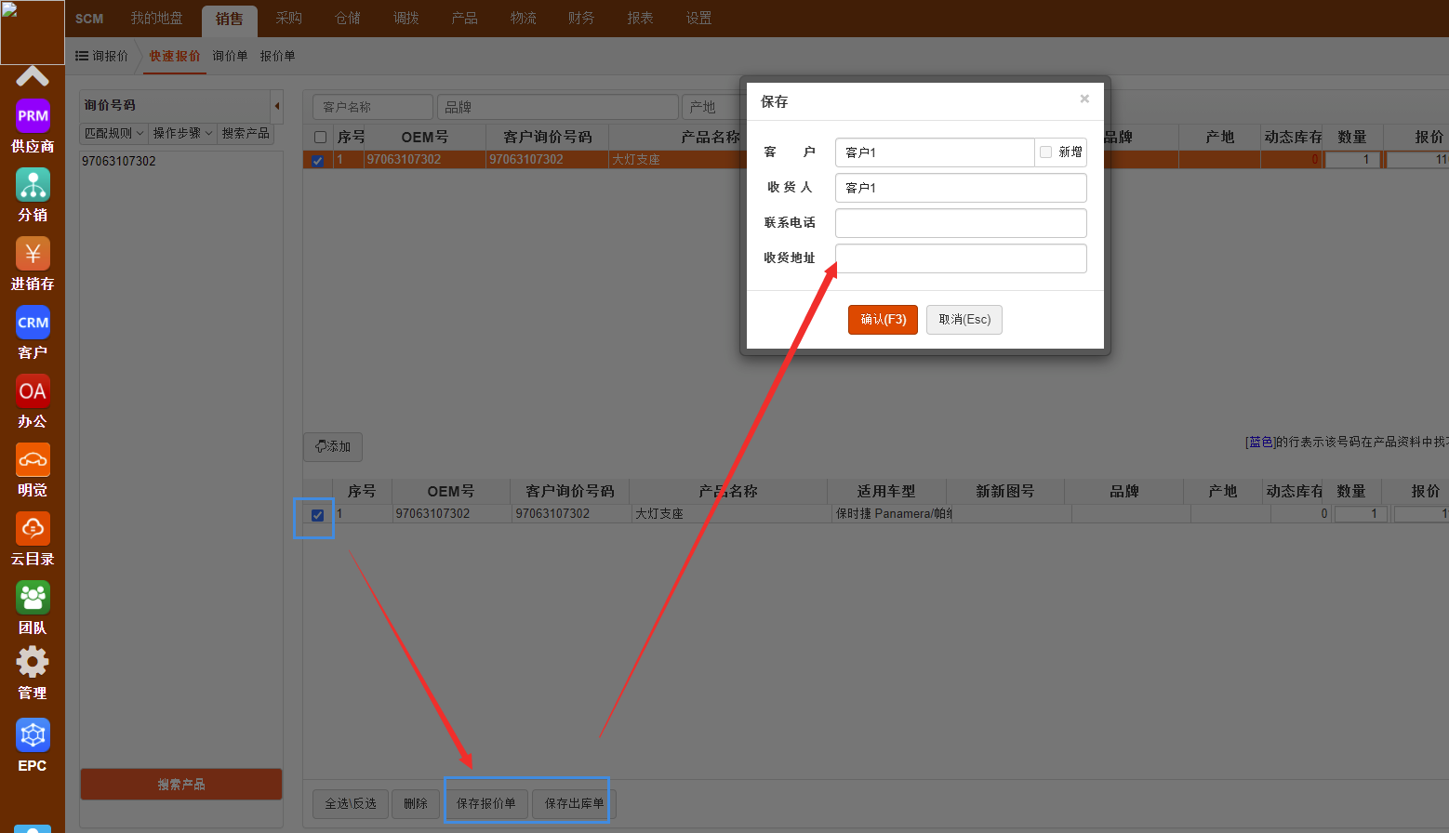Switch to the 询价单 tab

(230, 57)
